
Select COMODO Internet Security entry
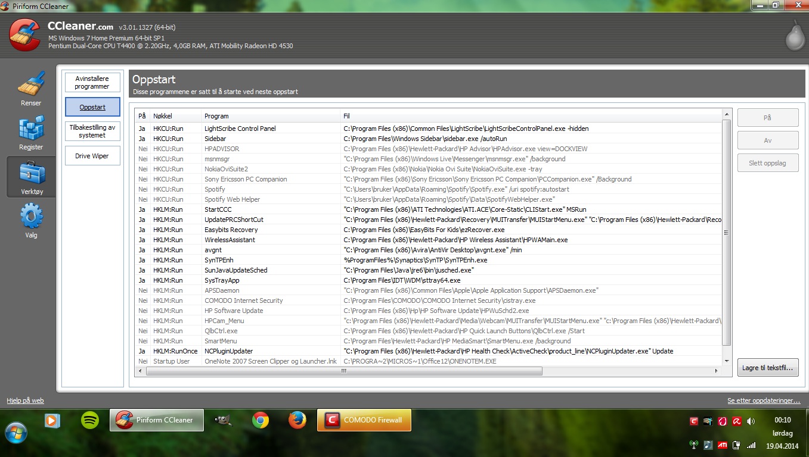coord(429,301)
